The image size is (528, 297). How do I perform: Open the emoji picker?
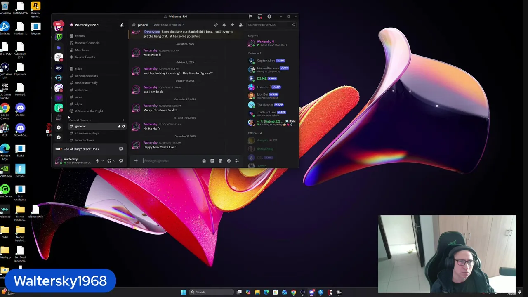point(229,161)
